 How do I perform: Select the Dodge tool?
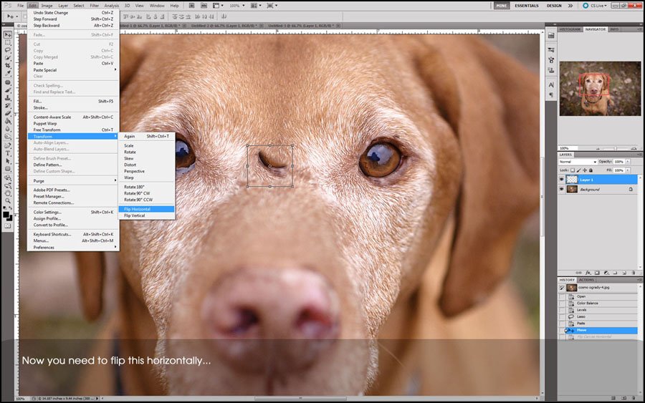8,137
